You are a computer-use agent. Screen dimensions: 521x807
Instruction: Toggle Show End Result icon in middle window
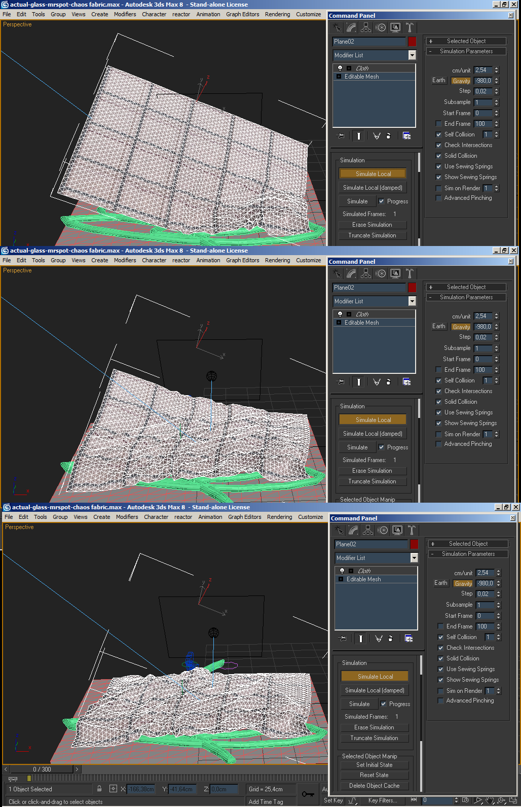pos(359,382)
